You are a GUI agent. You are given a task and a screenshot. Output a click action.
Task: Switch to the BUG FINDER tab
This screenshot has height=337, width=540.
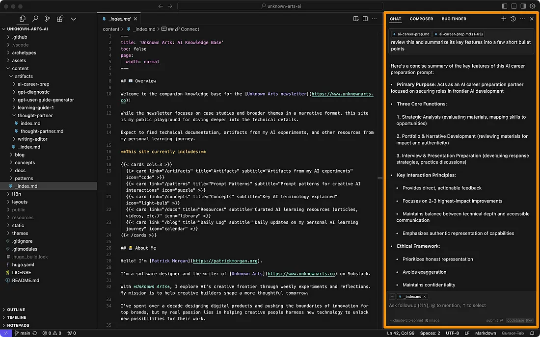[454, 19]
